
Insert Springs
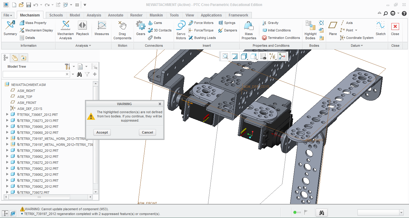[227, 23]
